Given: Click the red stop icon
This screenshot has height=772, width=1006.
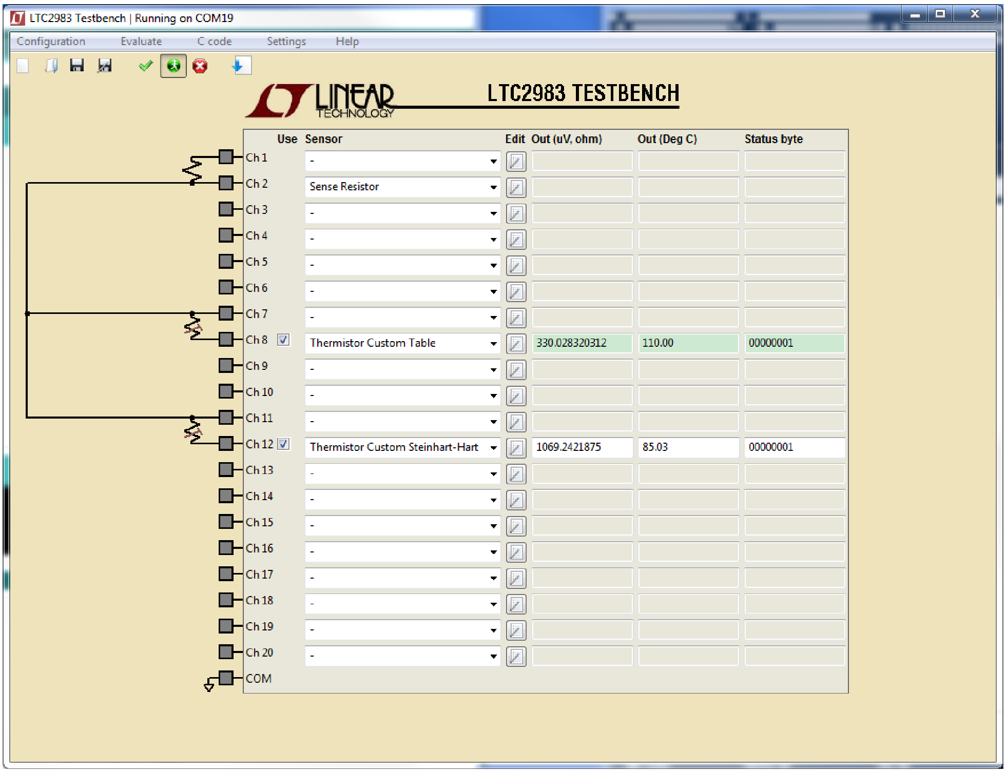Looking at the screenshot, I should coord(200,66).
